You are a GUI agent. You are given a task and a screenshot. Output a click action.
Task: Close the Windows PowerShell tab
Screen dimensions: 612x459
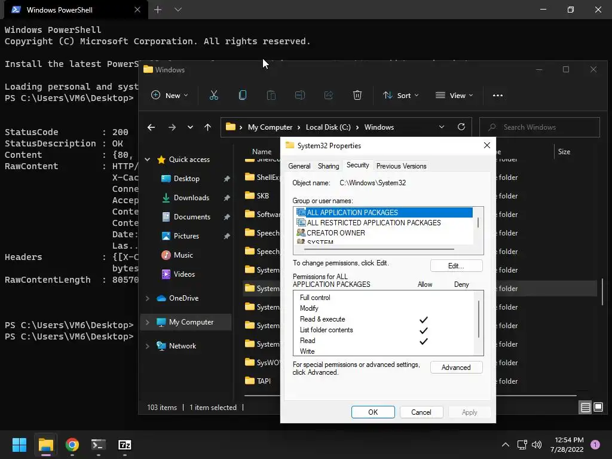click(x=137, y=10)
